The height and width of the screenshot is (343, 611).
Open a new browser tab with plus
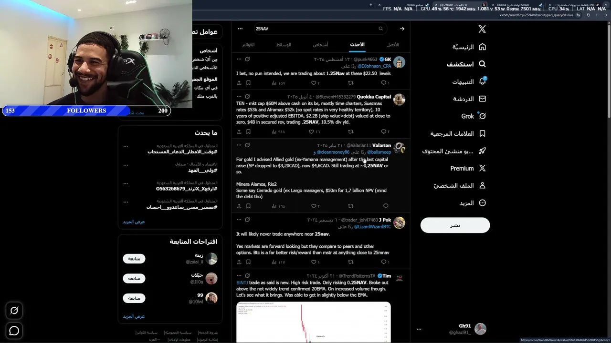click(x=371, y=5)
